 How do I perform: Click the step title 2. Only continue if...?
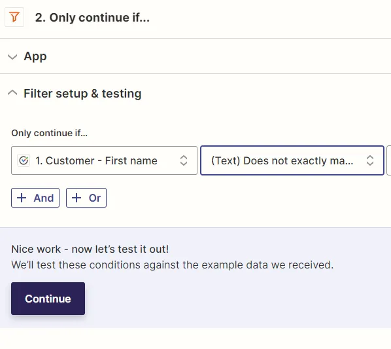92,18
